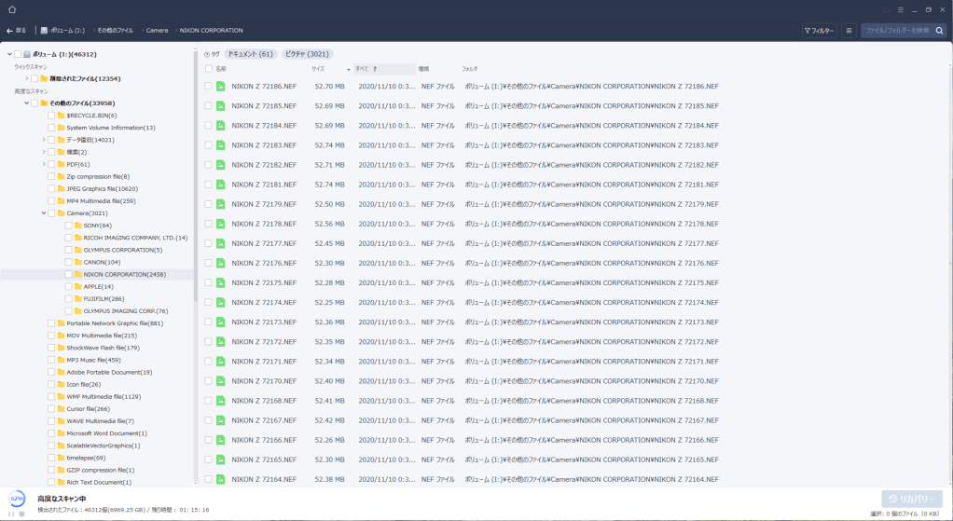Click the search magnifier icon

939,31
